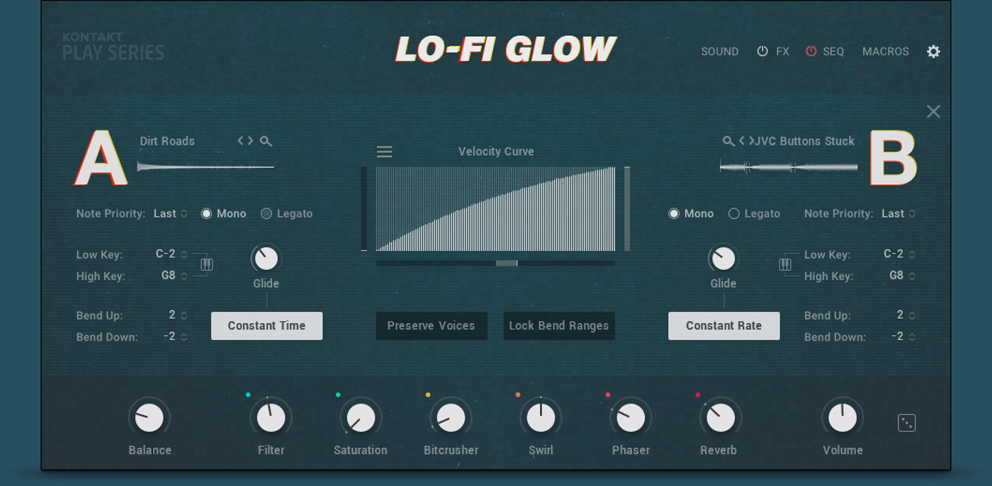Click the Kontakt Play Series logo
The image size is (992, 486).
tap(113, 47)
